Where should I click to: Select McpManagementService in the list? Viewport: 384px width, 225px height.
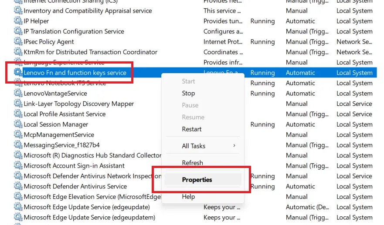(59, 135)
